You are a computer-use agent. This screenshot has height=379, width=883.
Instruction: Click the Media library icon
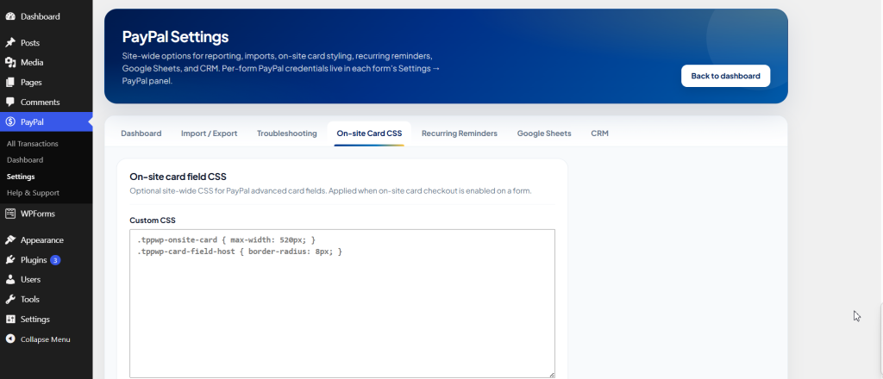click(10, 62)
